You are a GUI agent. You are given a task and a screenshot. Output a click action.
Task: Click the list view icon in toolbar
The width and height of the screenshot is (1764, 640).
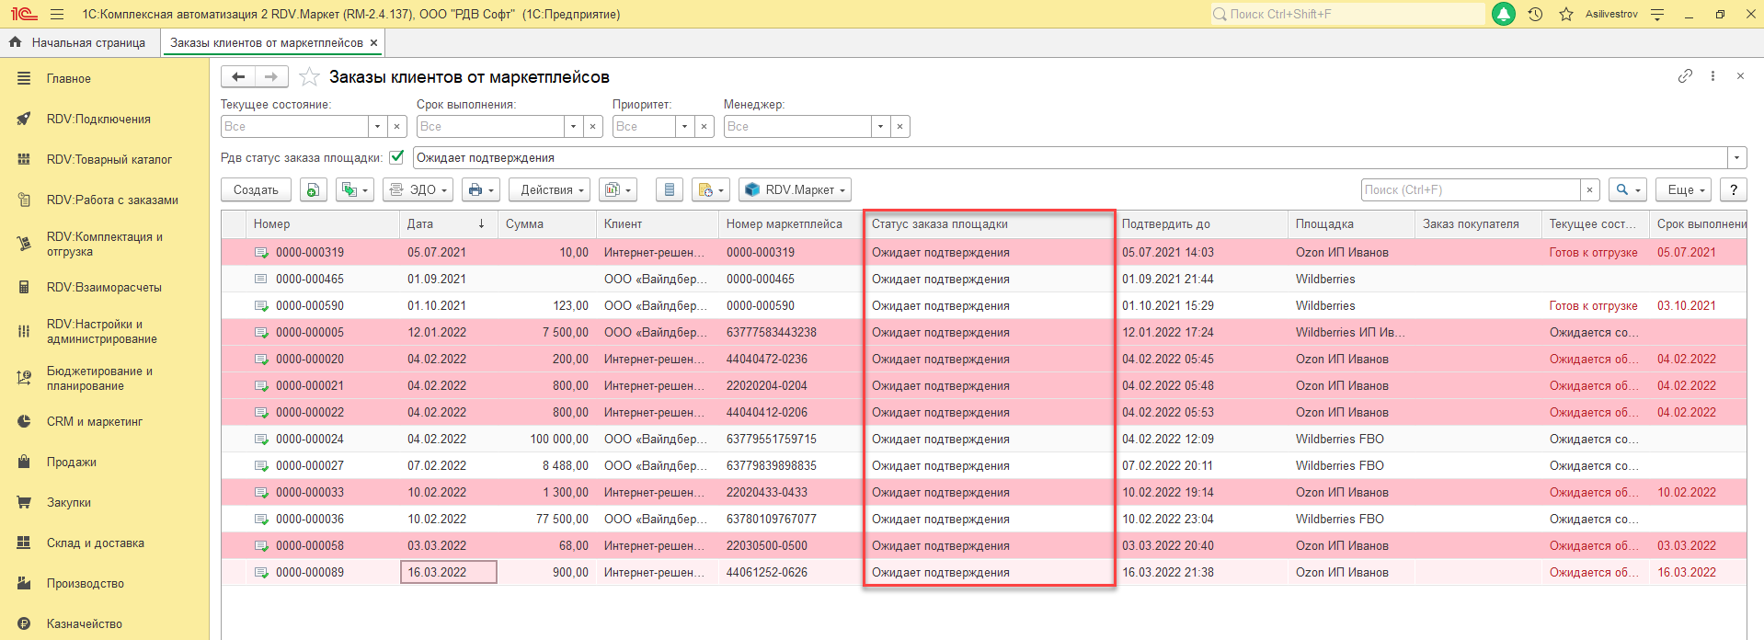click(x=669, y=189)
